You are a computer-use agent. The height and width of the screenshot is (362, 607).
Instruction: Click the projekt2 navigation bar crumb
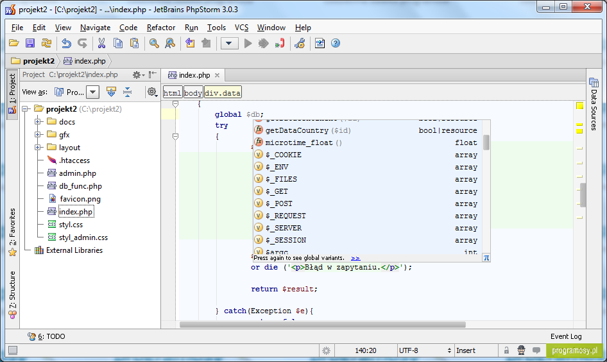point(33,61)
